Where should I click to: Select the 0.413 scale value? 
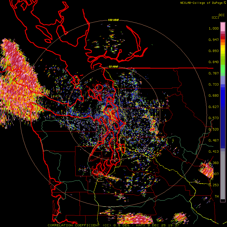pos(214,152)
